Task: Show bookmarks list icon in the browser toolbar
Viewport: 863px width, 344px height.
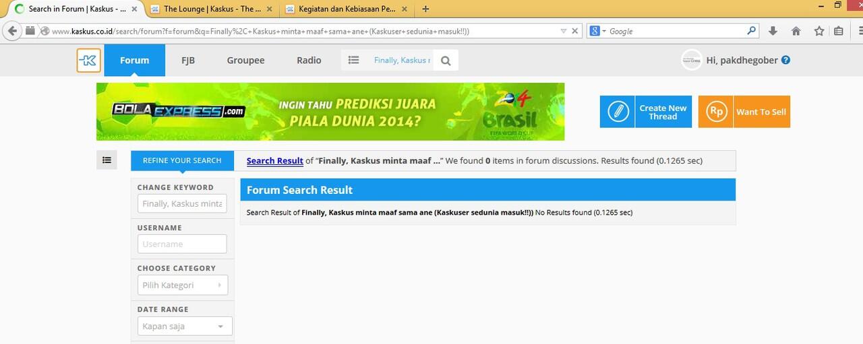Action: point(839,31)
